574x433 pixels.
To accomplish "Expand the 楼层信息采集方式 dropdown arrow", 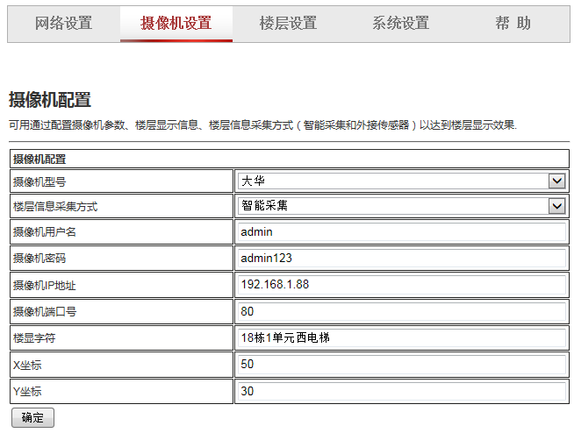I will coord(557,206).
